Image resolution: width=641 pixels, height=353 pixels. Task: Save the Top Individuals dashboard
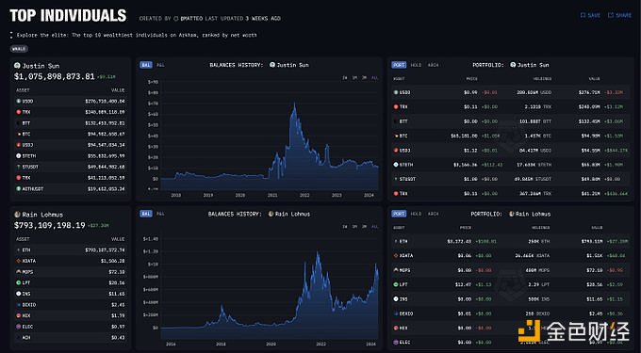click(590, 15)
